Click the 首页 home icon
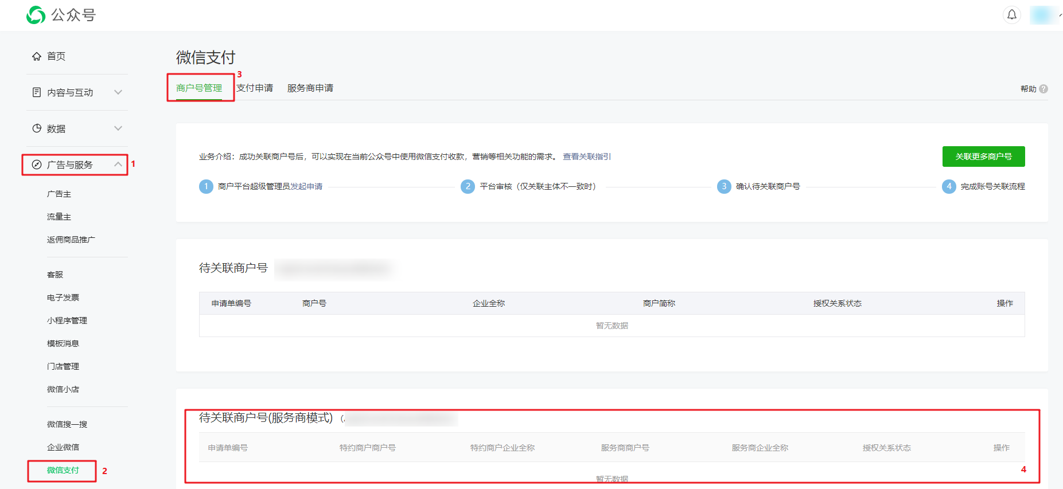The height and width of the screenshot is (489, 1063). click(x=37, y=56)
